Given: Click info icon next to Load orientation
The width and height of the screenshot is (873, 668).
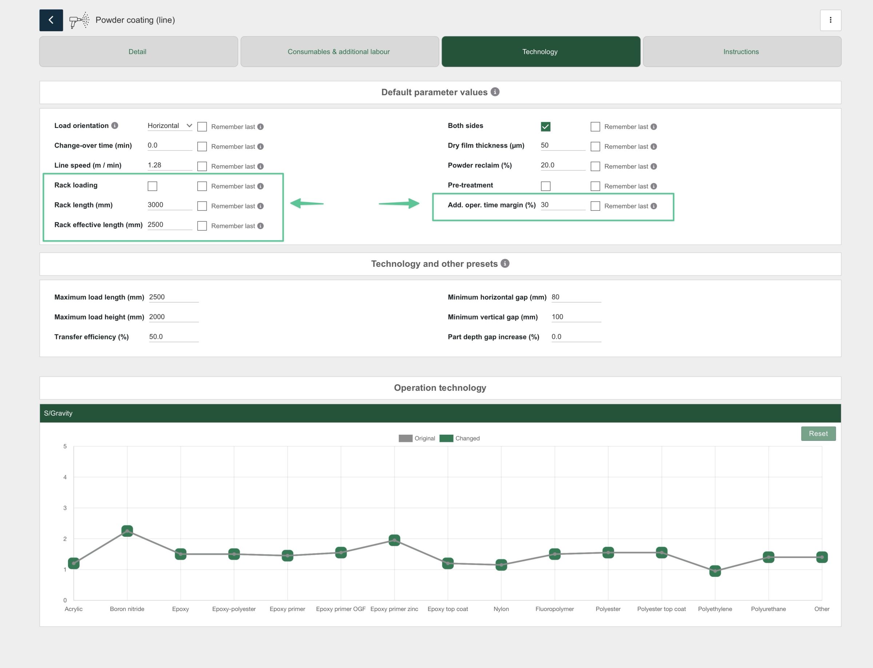Looking at the screenshot, I should [x=115, y=126].
